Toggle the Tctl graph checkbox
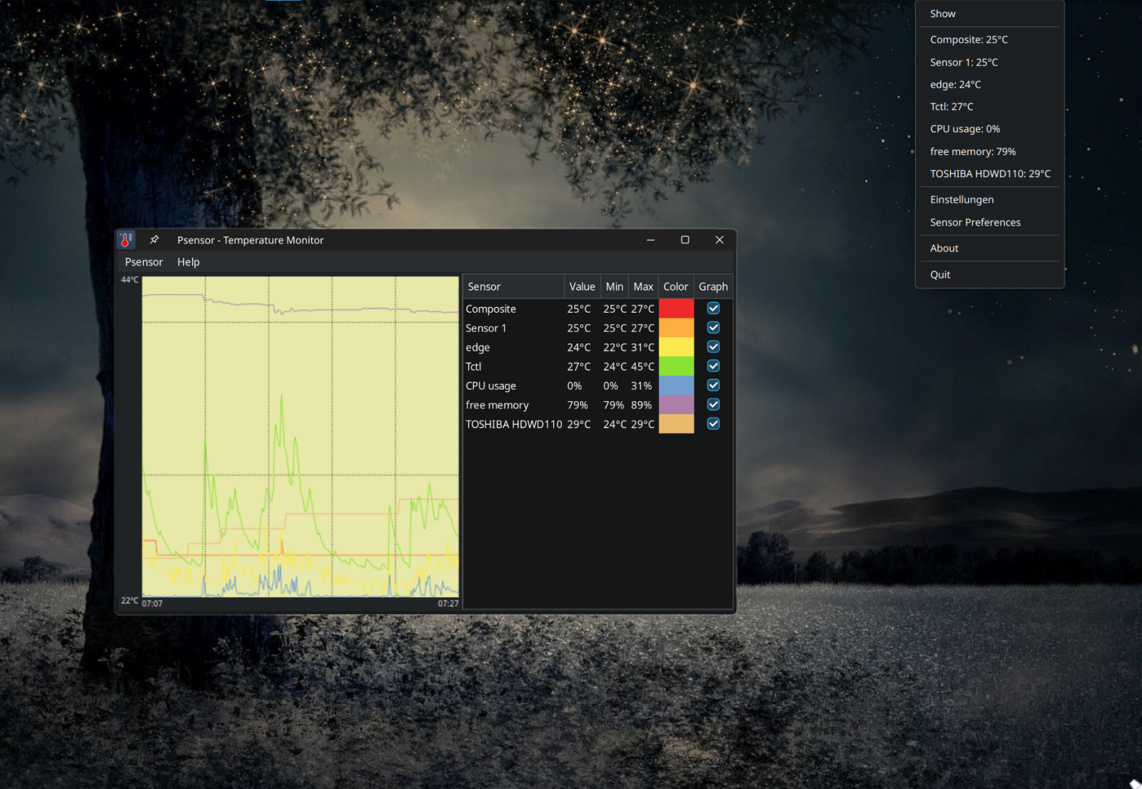Image resolution: width=1142 pixels, height=789 pixels. coord(713,366)
